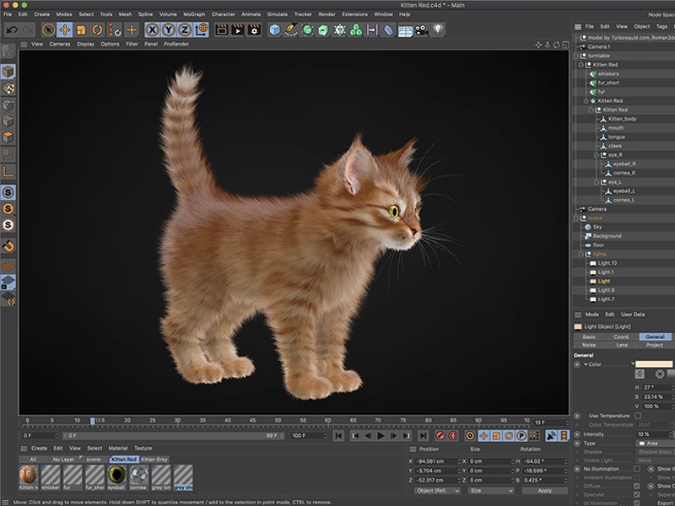This screenshot has width=675, height=506.
Task: Click the Record Active Objects keyframe button
Action: 440,436
